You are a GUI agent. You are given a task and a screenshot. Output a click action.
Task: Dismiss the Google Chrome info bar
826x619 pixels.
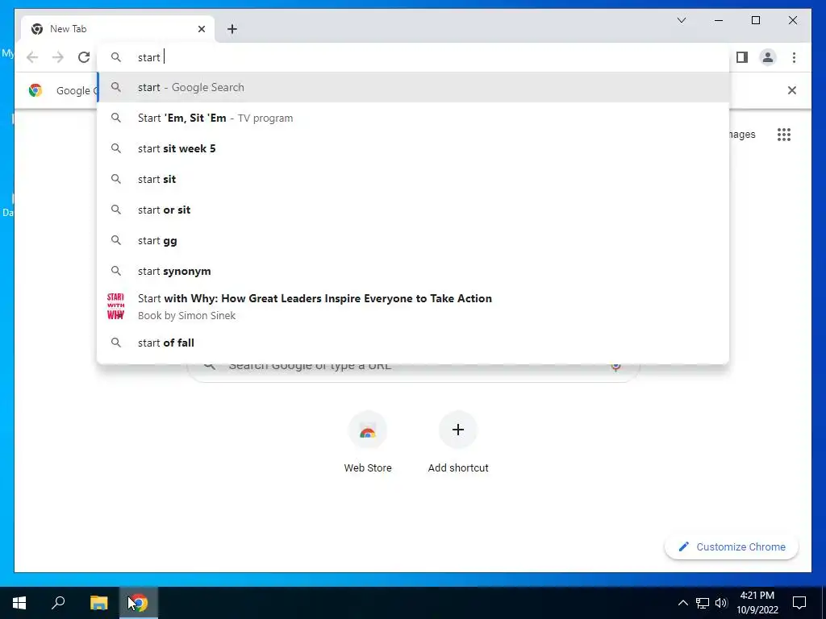(792, 90)
